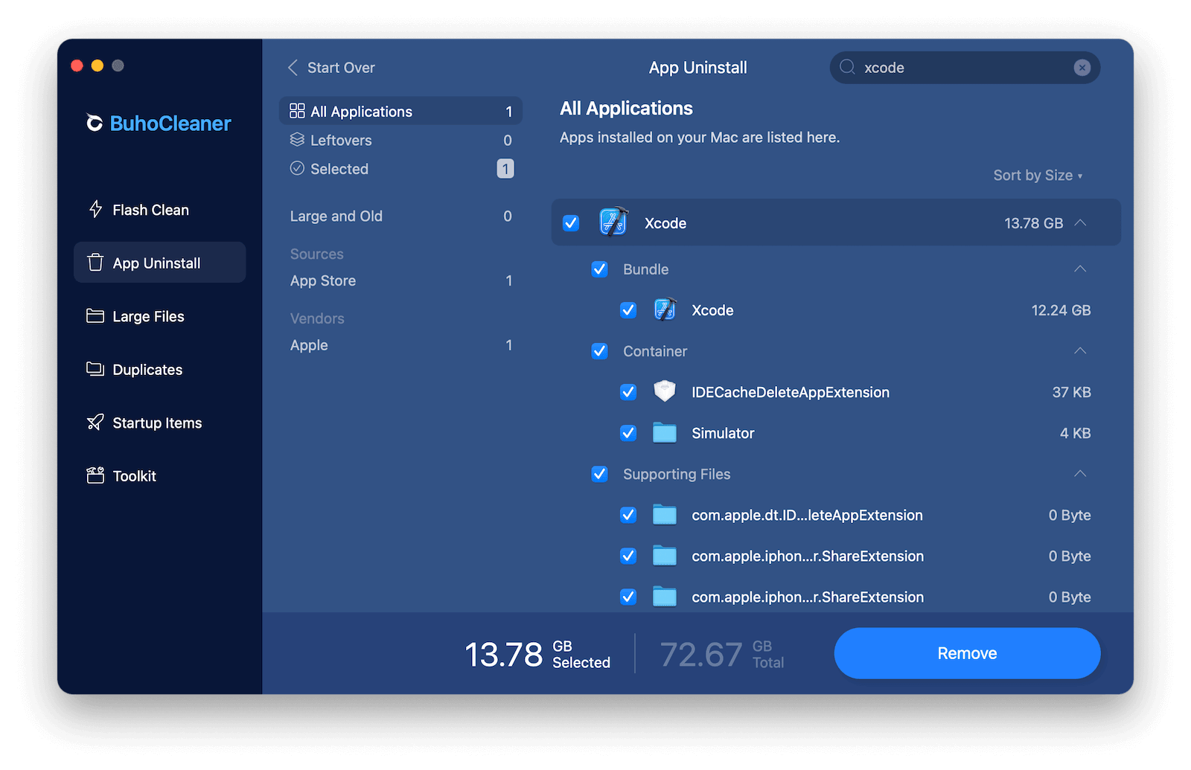Open the Sort by Size dropdown

1037,175
